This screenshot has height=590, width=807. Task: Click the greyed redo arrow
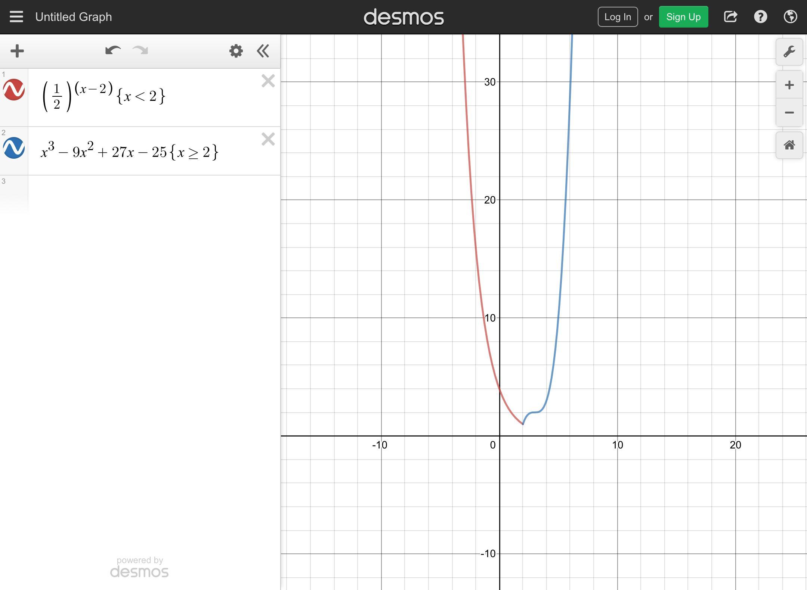pyautogui.click(x=140, y=51)
